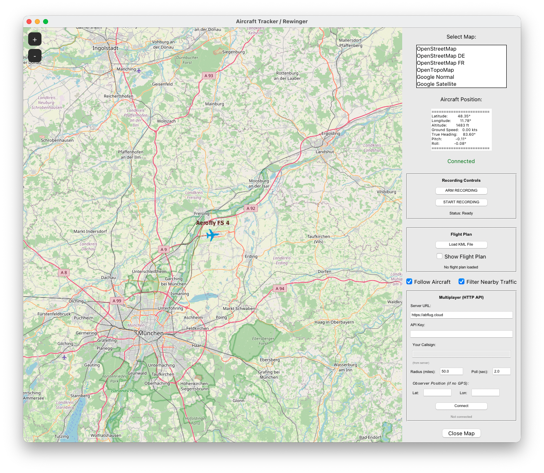This screenshot has width=544, height=473.
Task: Click the Server URL input field
Action: pos(461,315)
